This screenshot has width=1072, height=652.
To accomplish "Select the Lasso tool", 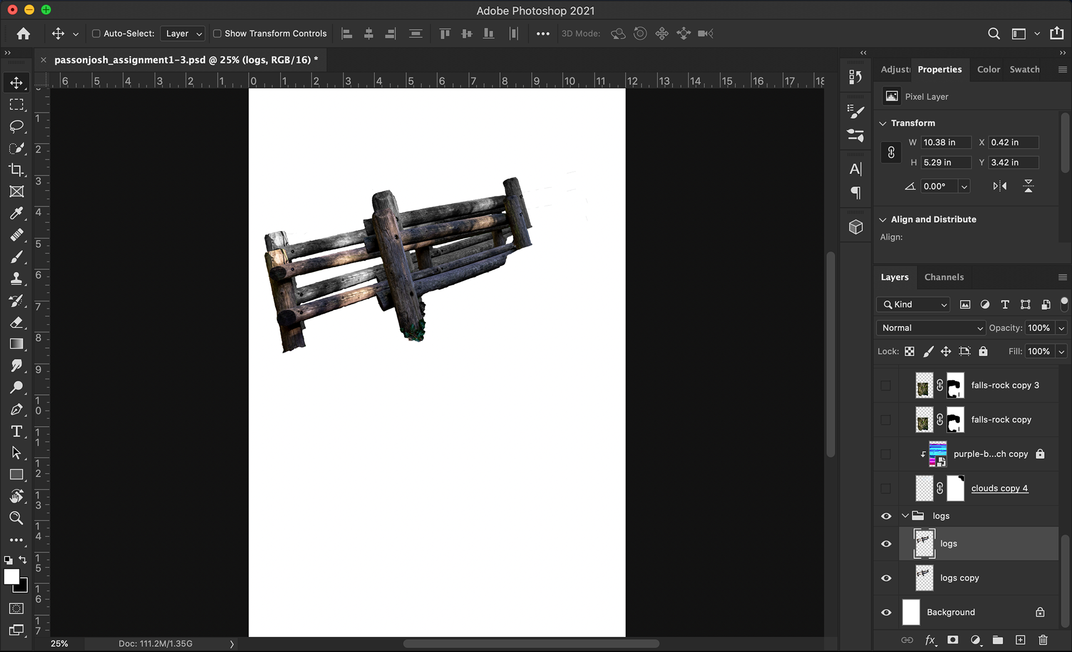I will (x=16, y=126).
